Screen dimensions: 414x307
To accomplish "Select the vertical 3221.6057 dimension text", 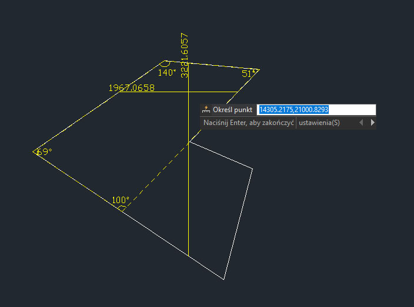I will click(185, 55).
